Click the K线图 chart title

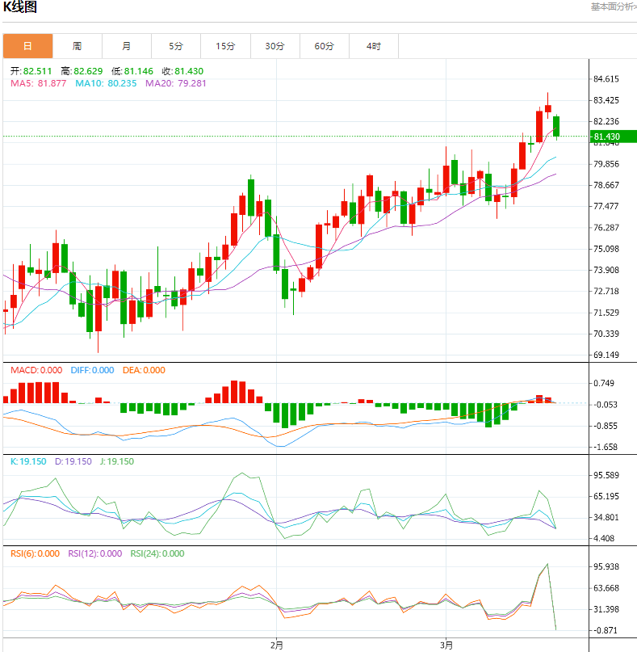click(x=20, y=8)
